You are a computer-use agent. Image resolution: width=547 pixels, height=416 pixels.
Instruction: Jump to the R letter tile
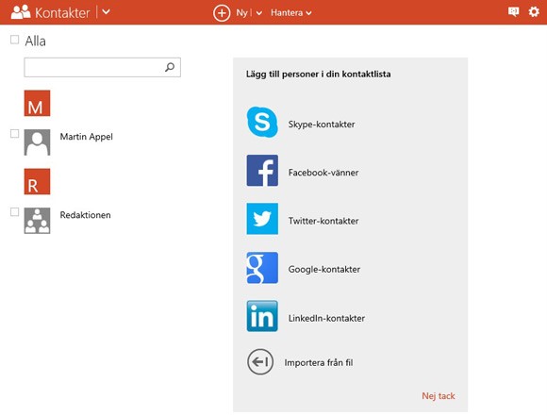coord(37,181)
